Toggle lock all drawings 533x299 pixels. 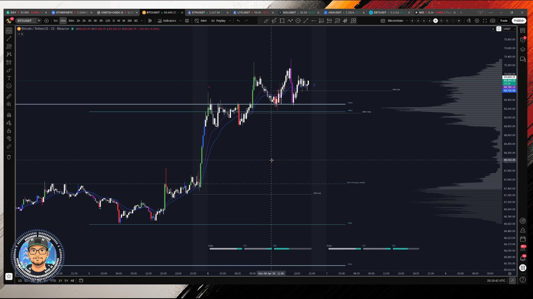9,131
